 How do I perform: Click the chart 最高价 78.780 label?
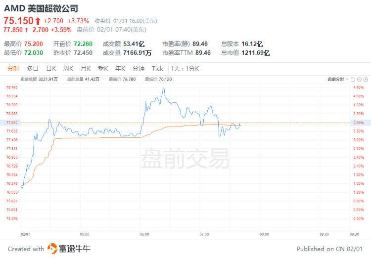click(122, 79)
